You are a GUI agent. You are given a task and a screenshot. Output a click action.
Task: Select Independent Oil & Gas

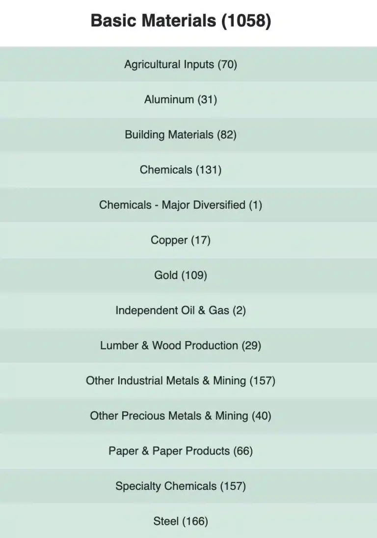click(x=180, y=310)
